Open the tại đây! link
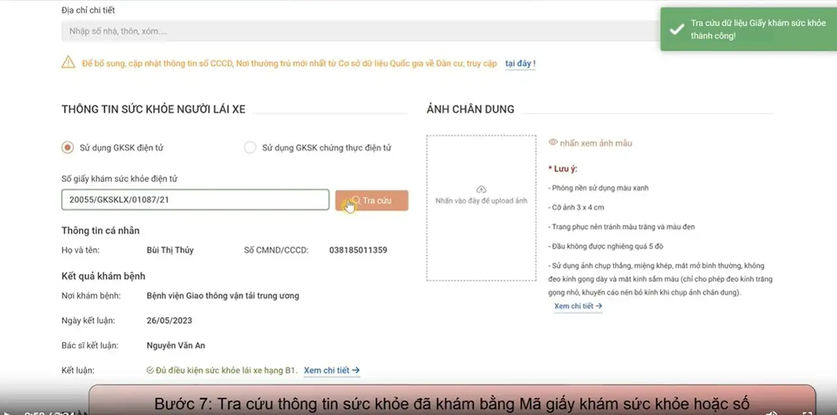Viewport: 837px width, 415px height. [519, 63]
